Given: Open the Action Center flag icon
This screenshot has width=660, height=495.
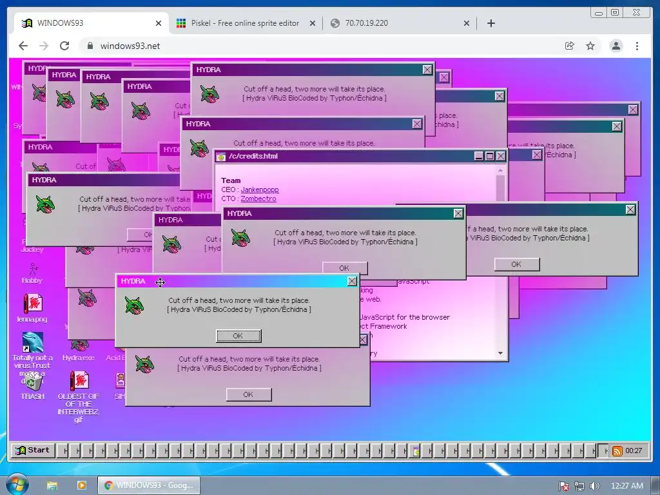Looking at the screenshot, I should [x=563, y=486].
